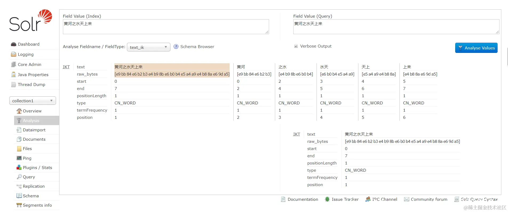Click the Query magnifier icon
This screenshot has height=212, width=508.
coord(19,177)
